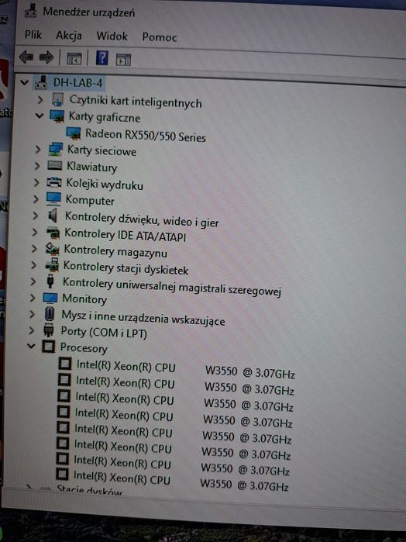Expand the Porty (COM i LPT) branch
Screen dimensions: 406x542
point(32,330)
